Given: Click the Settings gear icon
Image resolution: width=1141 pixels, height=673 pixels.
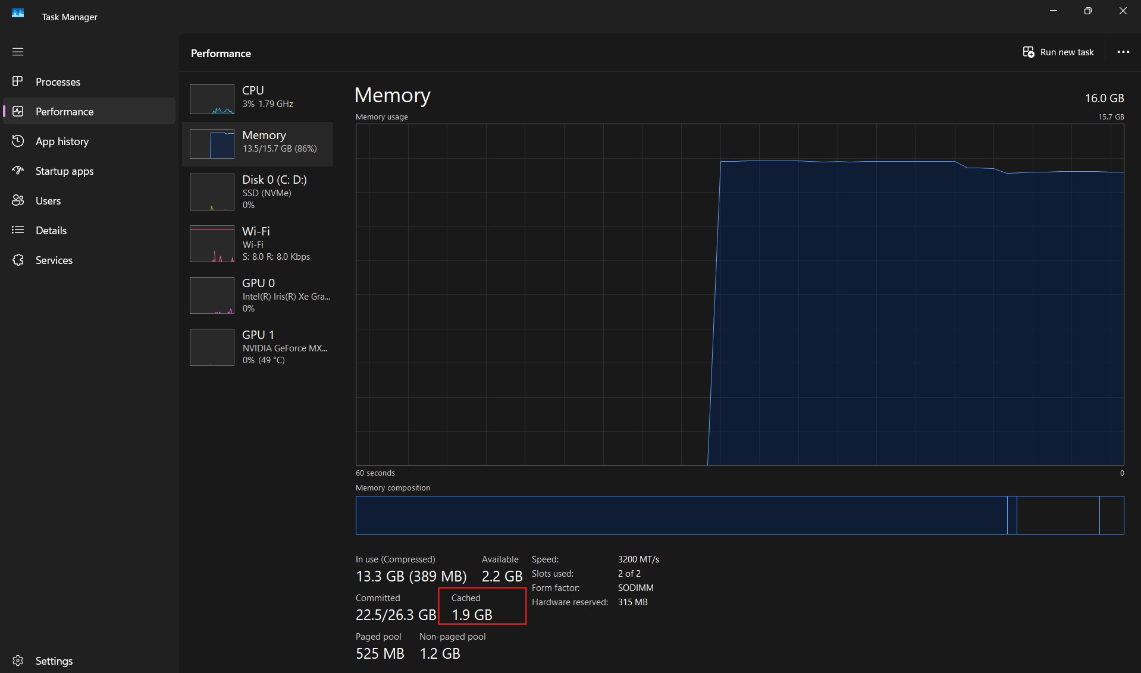Looking at the screenshot, I should click(18, 661).
